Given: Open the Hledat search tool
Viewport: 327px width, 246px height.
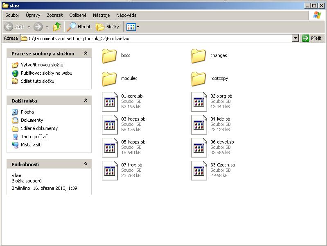Looking at the screenshot, I should tap(78, 27).
